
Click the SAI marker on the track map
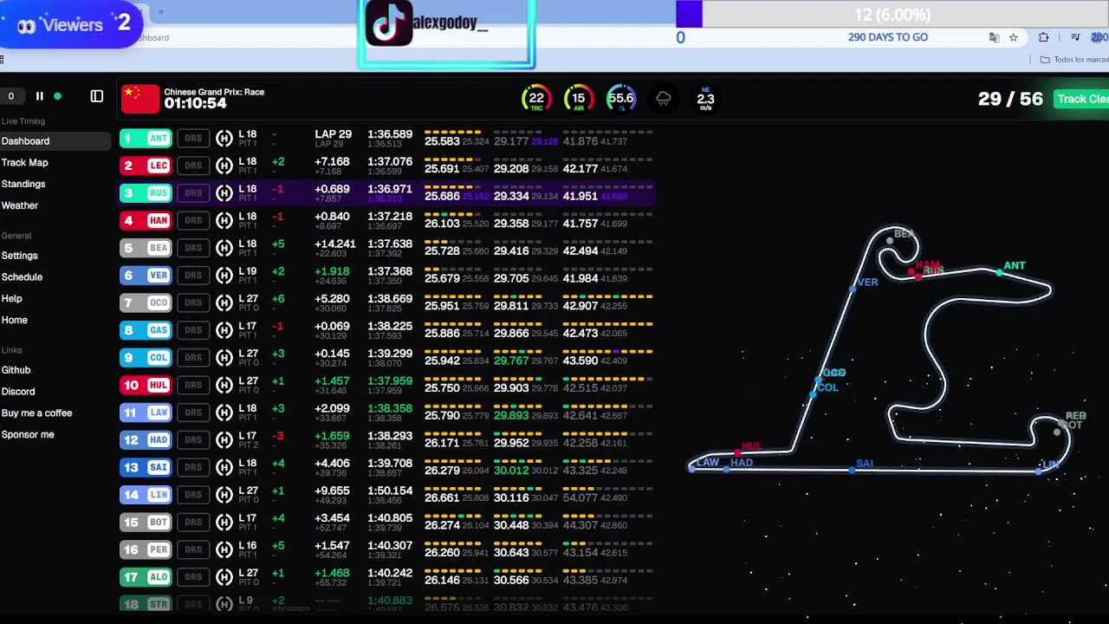click(853, 470)
